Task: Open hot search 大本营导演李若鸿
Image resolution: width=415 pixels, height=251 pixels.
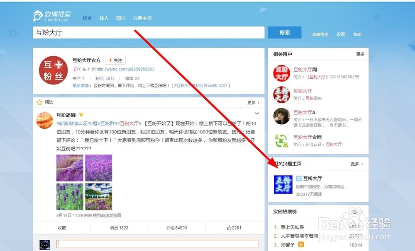Action: [x=299, y=236]
